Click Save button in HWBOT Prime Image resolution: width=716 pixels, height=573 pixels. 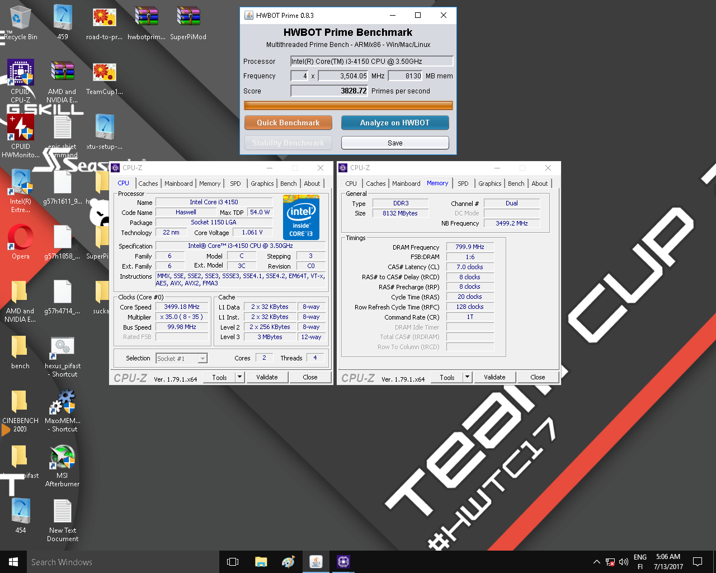coord(395,143)
